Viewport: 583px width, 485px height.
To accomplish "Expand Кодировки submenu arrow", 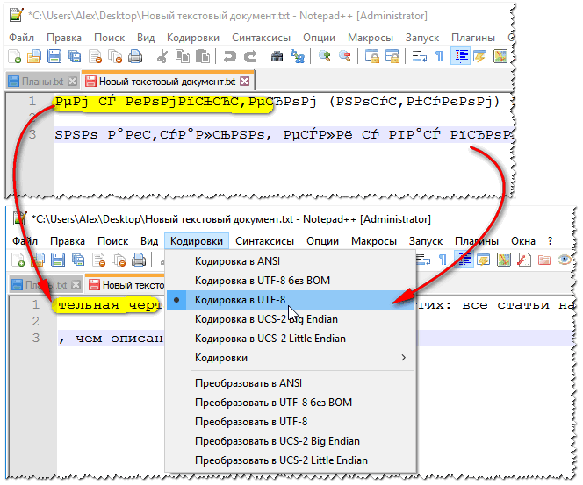I will pyautogui.click(x=403, y=358).
